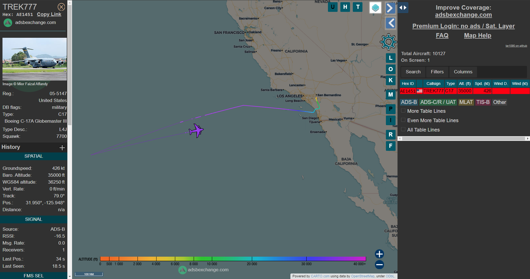Image resolution: width=530 pixels, height=279 pixels.
Task: Toggle the TIS-B source filter
Action: coord(483,102)
